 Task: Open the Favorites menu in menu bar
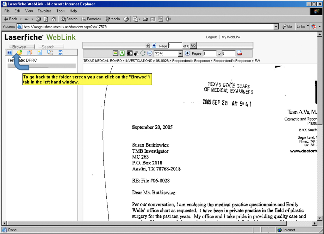[x=44, y=11]
